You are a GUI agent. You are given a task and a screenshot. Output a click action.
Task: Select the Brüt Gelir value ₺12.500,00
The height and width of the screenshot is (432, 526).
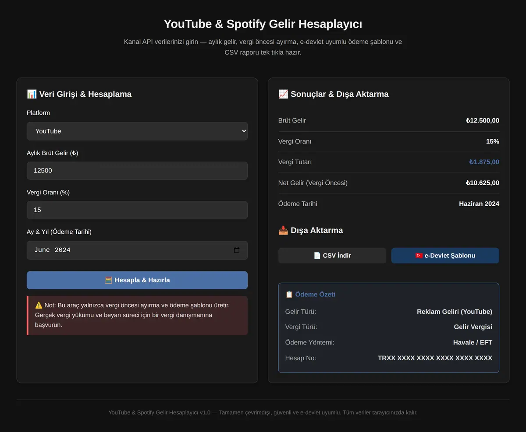482,120
